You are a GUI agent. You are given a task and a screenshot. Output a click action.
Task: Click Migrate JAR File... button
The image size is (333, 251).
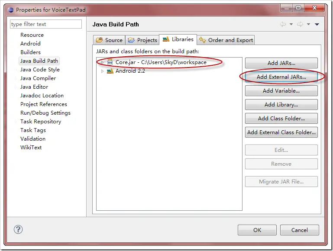(281, 182)
